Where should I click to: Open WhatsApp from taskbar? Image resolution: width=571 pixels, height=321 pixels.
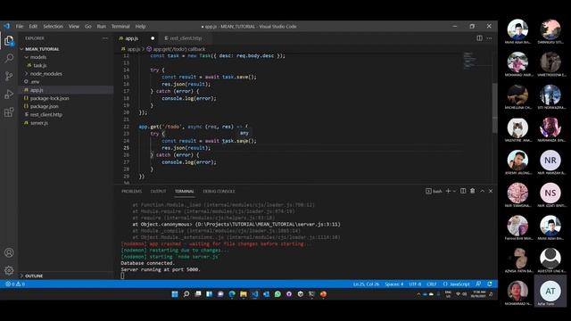pyautogui.click(x=277, y=294)
